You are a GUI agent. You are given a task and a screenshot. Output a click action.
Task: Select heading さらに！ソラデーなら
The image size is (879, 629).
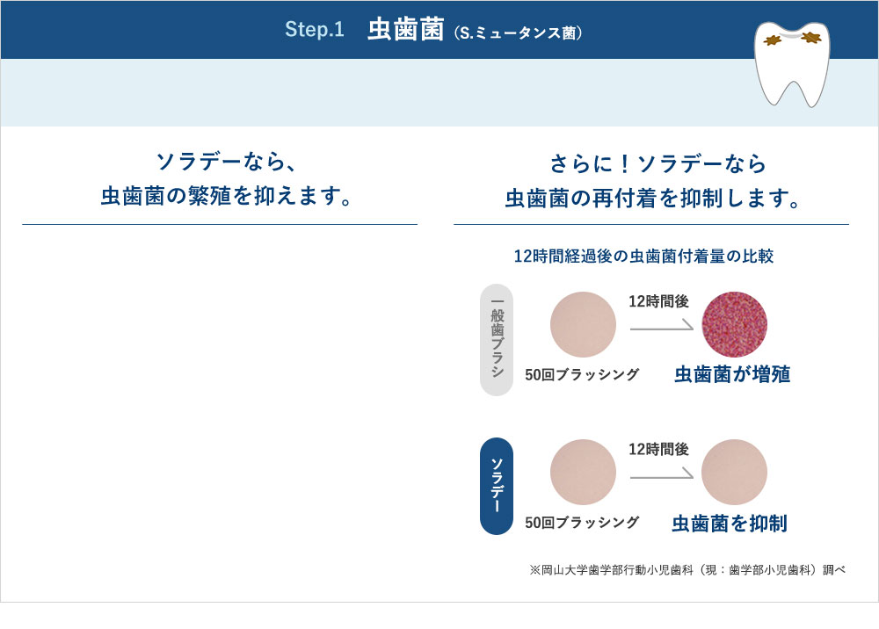tap(657, 163)
